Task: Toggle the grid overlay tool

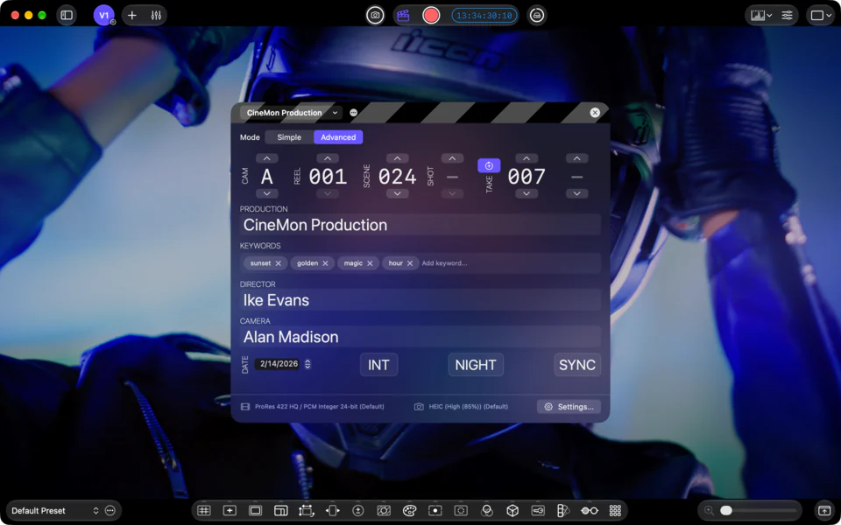Action: pos(204,510)
